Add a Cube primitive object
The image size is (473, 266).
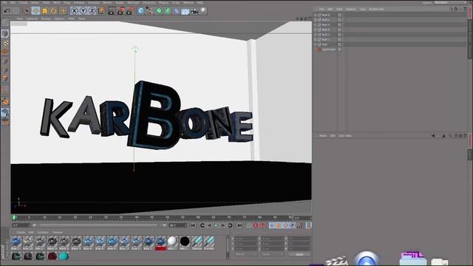141,11
